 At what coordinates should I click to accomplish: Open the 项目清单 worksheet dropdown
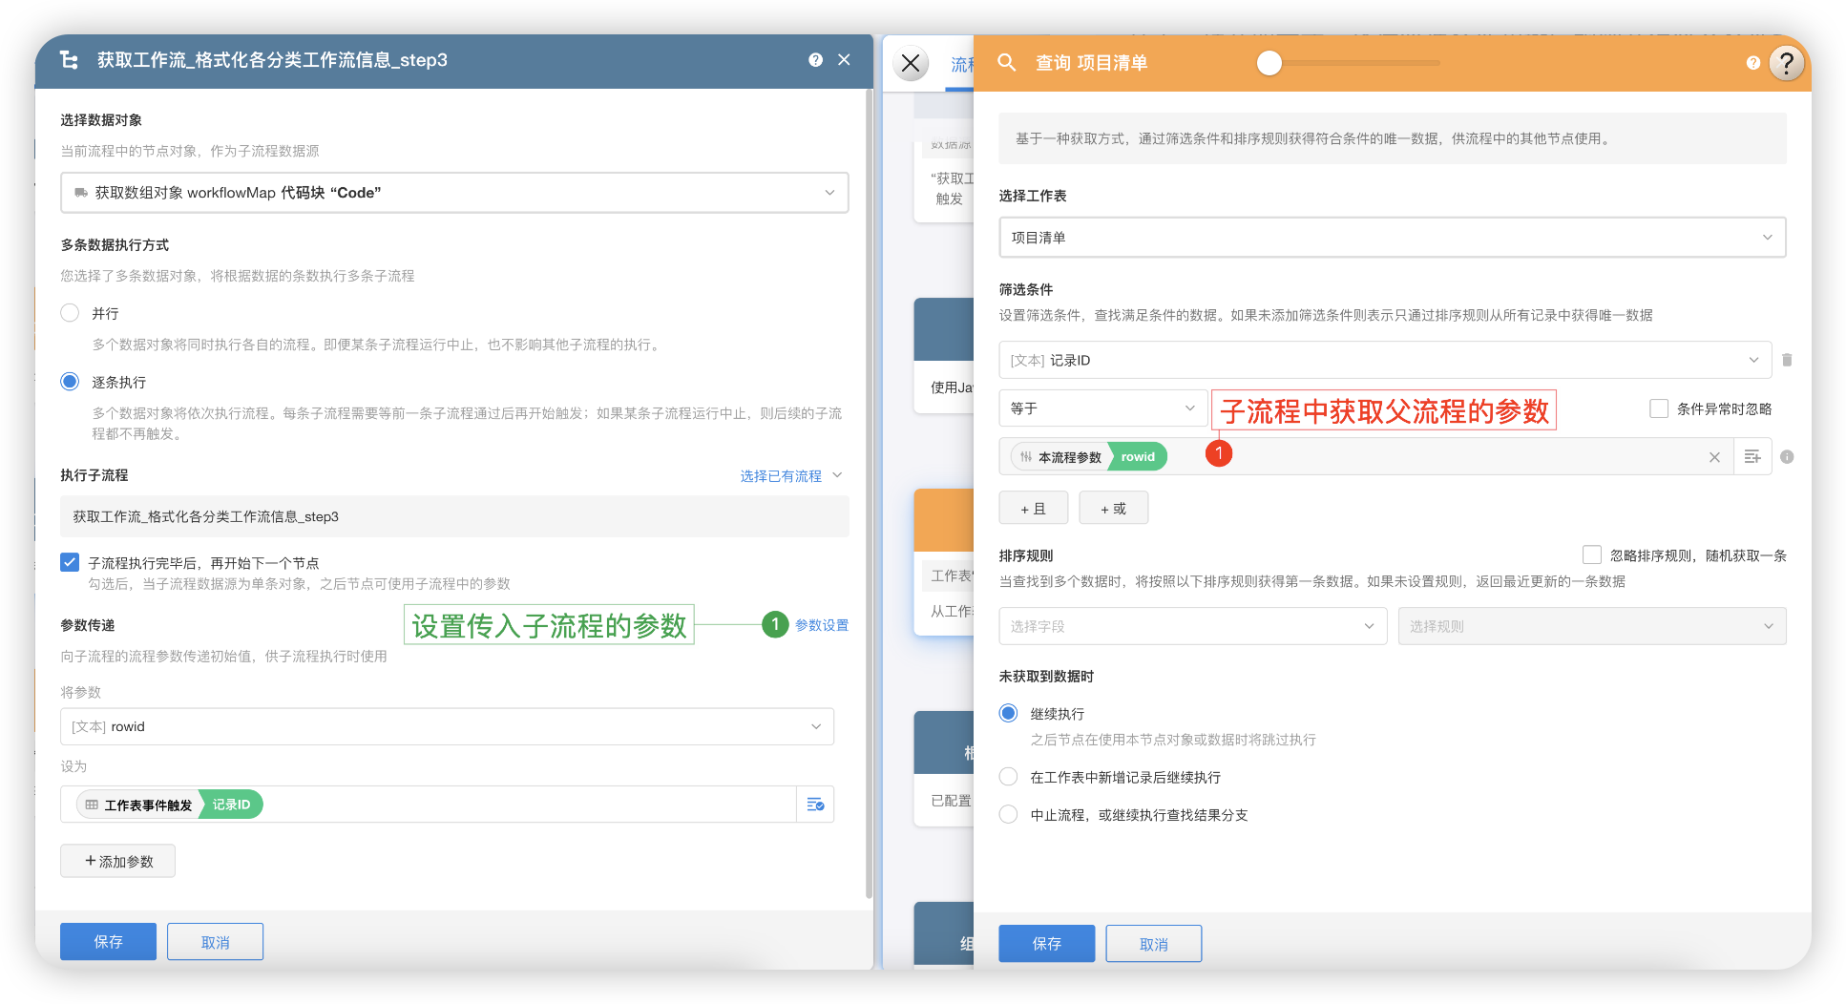pyautogui.click(x=1392, y=238)
